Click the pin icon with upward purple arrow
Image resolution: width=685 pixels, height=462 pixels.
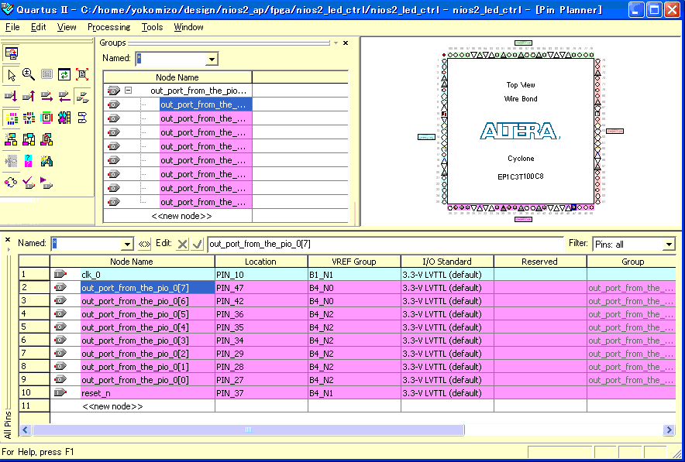[29, 97]
